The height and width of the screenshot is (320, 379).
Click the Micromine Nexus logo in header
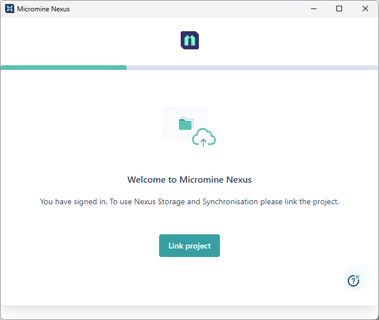point(190,40)
